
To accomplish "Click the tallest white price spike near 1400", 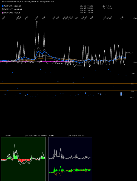I will click(37, 21).
